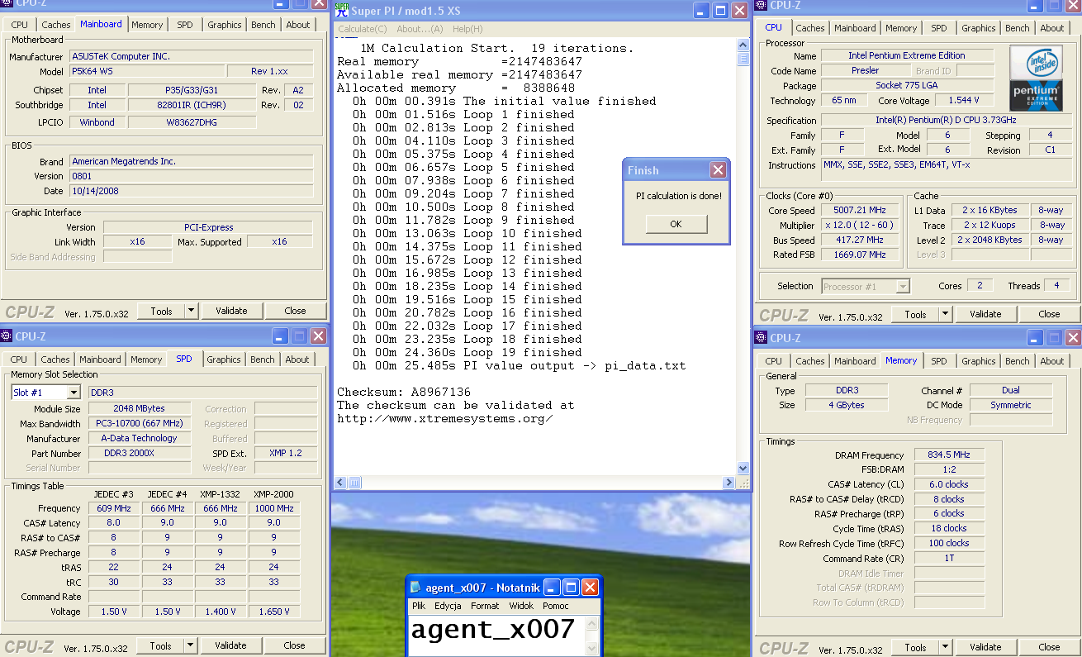Open the Tools dropdown arrow in the CPU window
This screenshot has height=657, width=1082.
click(x=945, y=314)
